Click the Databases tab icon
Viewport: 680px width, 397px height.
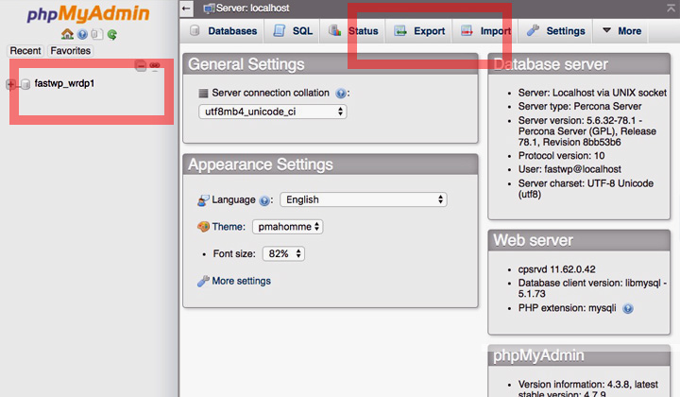[195, 30]
